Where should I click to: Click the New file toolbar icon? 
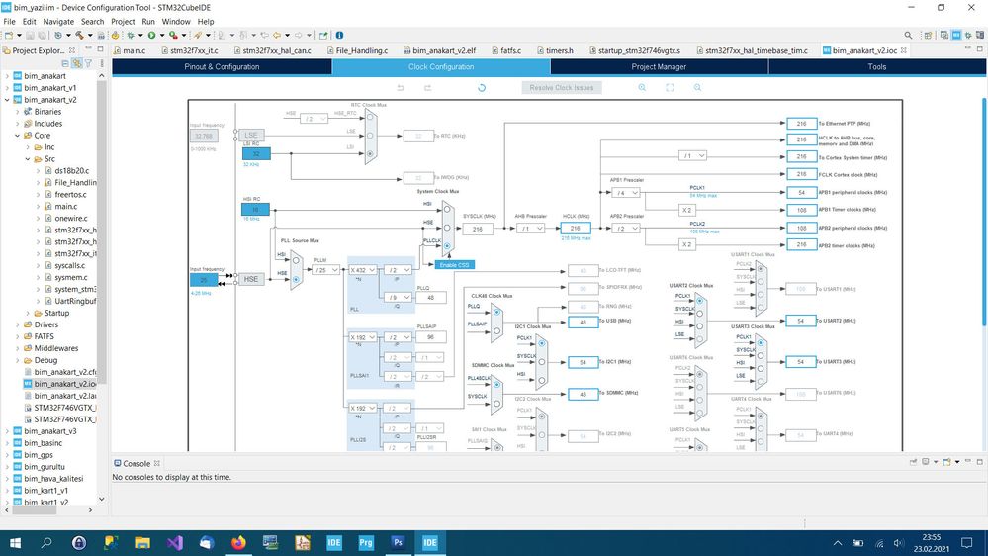coord(9,36)
